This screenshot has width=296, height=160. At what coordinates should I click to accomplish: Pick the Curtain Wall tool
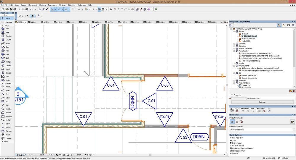7,66
